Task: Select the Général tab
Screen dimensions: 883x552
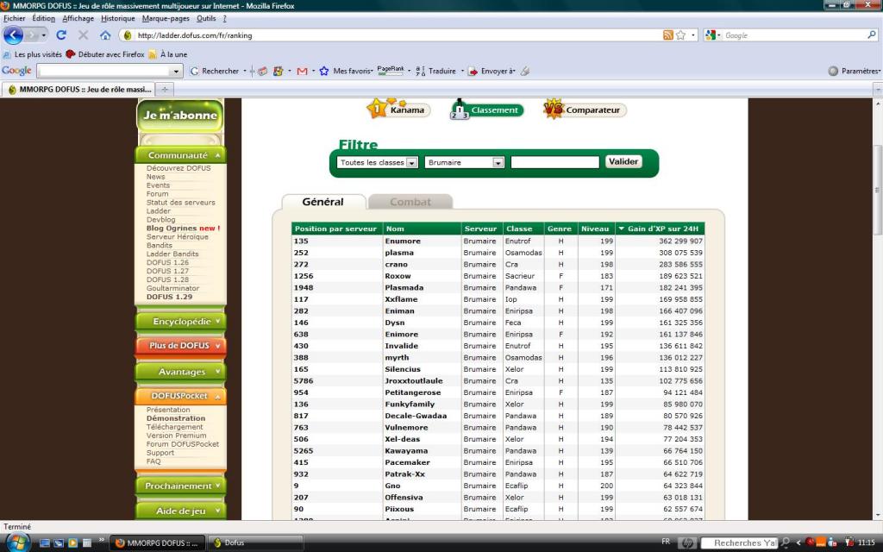Action: pos(323,202)
